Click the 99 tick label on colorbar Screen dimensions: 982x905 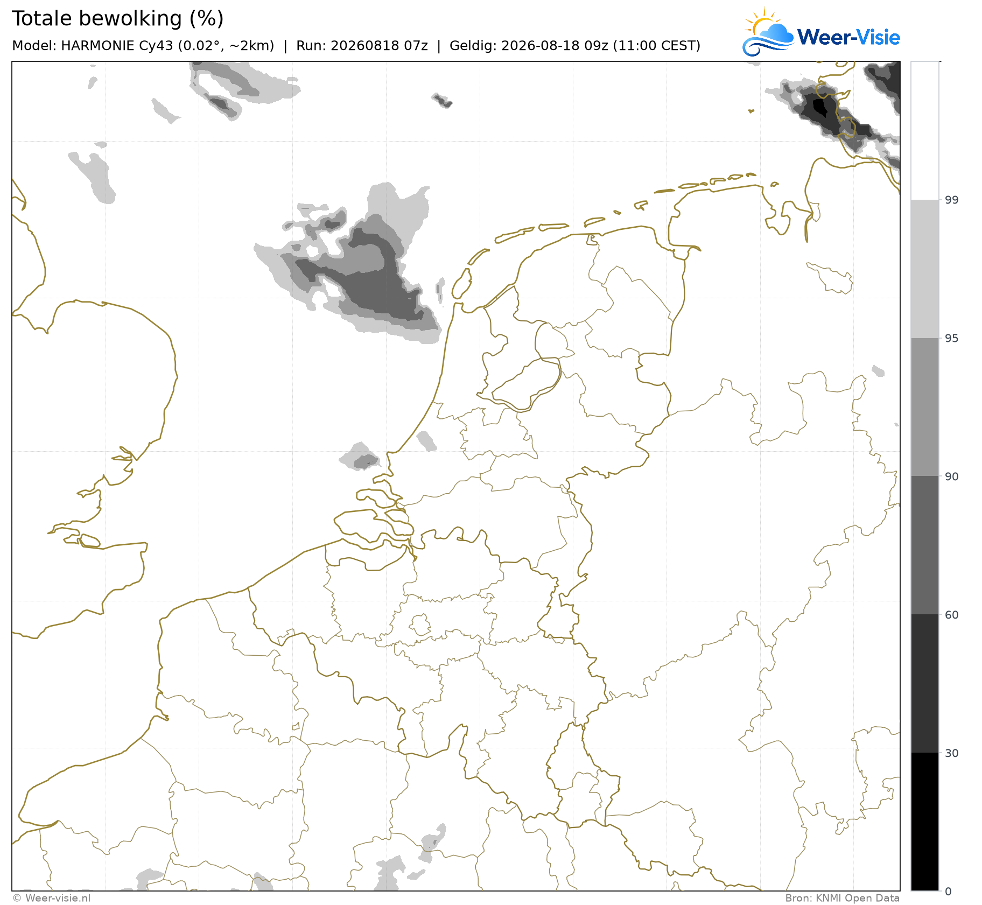(952, 200)
